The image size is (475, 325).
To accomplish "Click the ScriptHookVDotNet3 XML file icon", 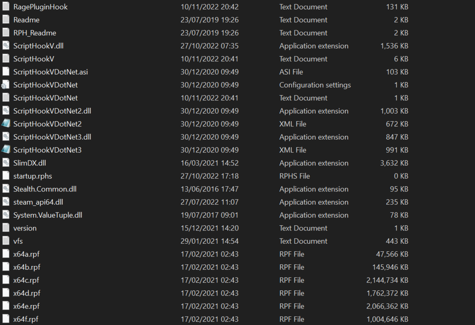I will tap(6, 150).
